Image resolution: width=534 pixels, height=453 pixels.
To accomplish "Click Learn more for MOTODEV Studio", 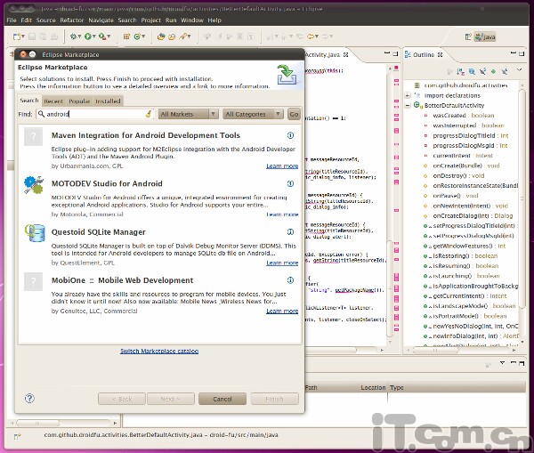I will point(282,214).
